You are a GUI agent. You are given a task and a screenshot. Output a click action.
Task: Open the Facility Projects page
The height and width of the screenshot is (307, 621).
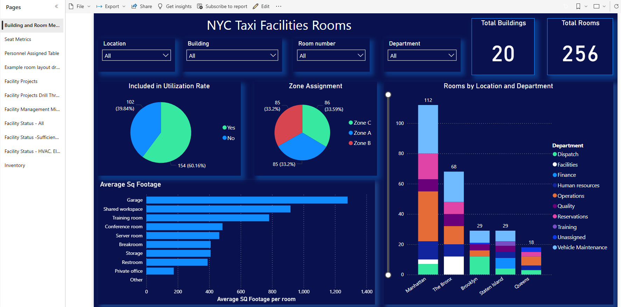pos(21,81)
